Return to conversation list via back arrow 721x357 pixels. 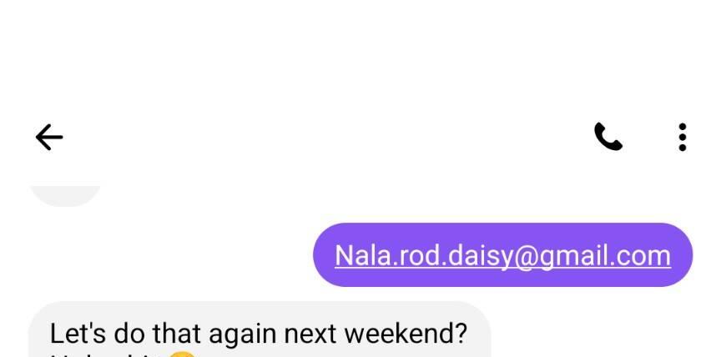pos(49,137)
